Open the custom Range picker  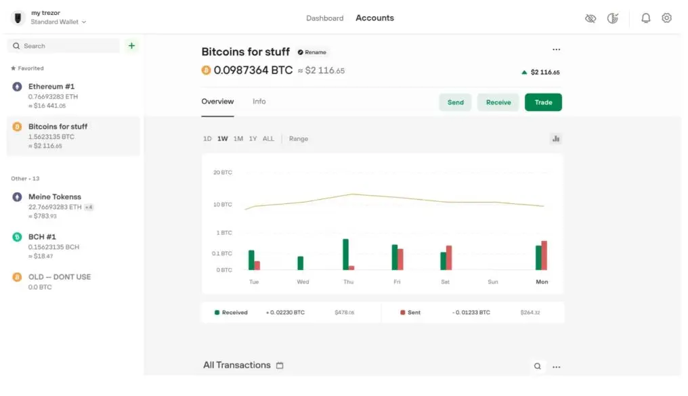point(298,139)
